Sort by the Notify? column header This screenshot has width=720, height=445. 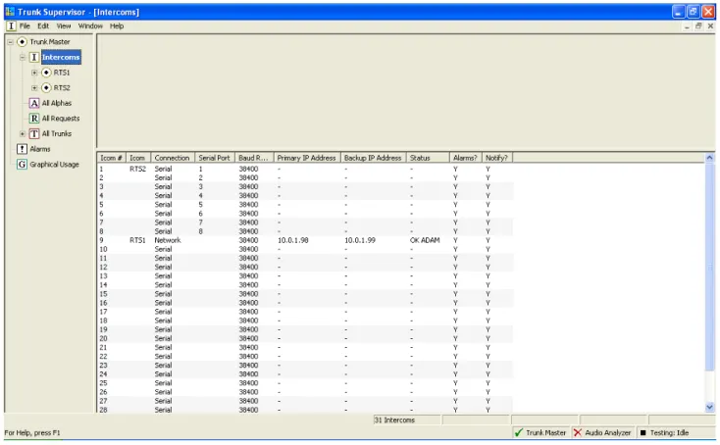point(496,158)
